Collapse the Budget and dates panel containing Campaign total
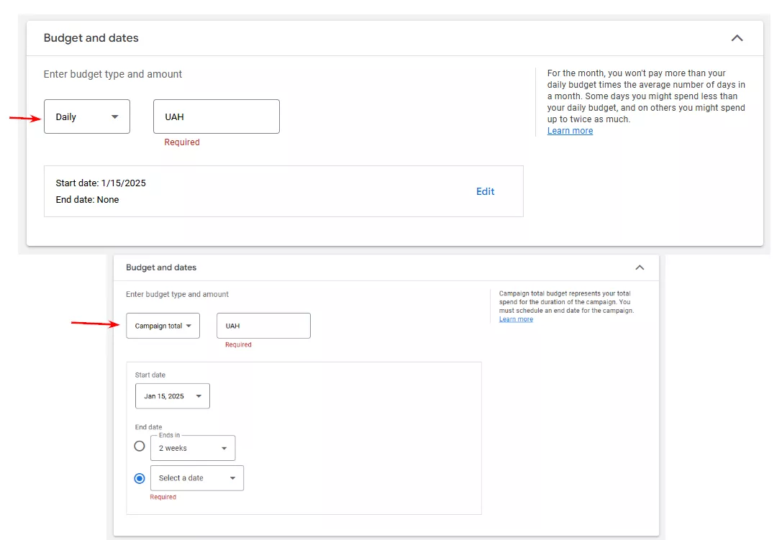 [x=640, y=267]
